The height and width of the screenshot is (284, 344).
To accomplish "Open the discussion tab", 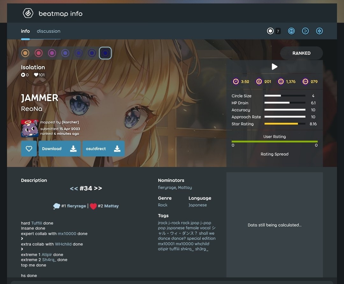I will (48, 31).
